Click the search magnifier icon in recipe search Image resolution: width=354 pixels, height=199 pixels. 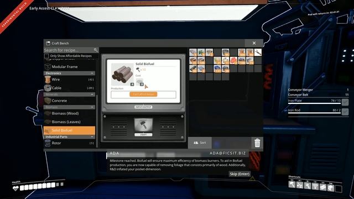(x=96, y=50)
